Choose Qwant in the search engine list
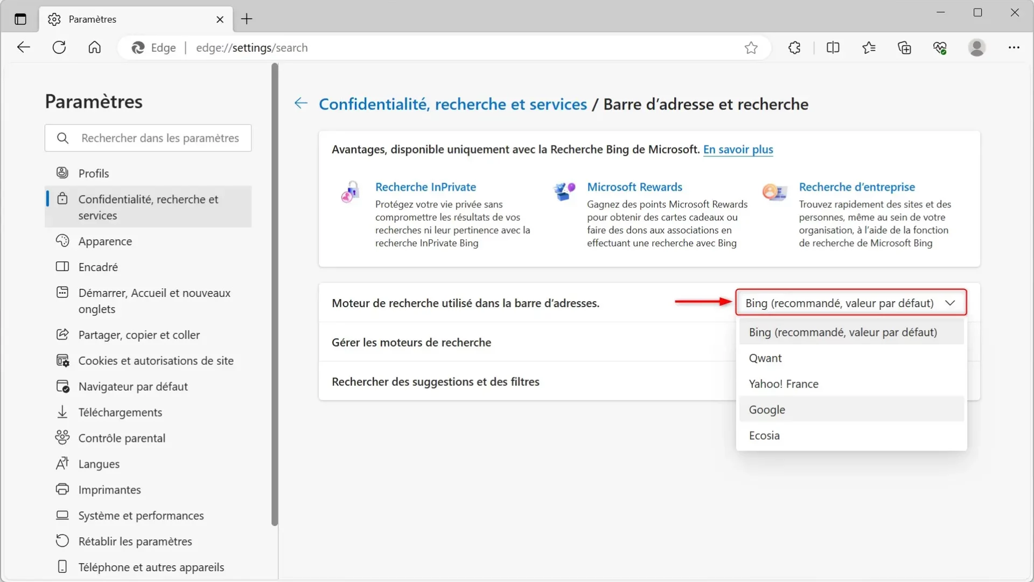 pyautogui.click(x=851, y=358)
